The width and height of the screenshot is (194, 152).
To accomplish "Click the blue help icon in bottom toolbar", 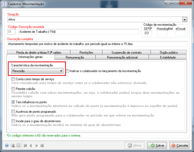I will tap(7, 145).
